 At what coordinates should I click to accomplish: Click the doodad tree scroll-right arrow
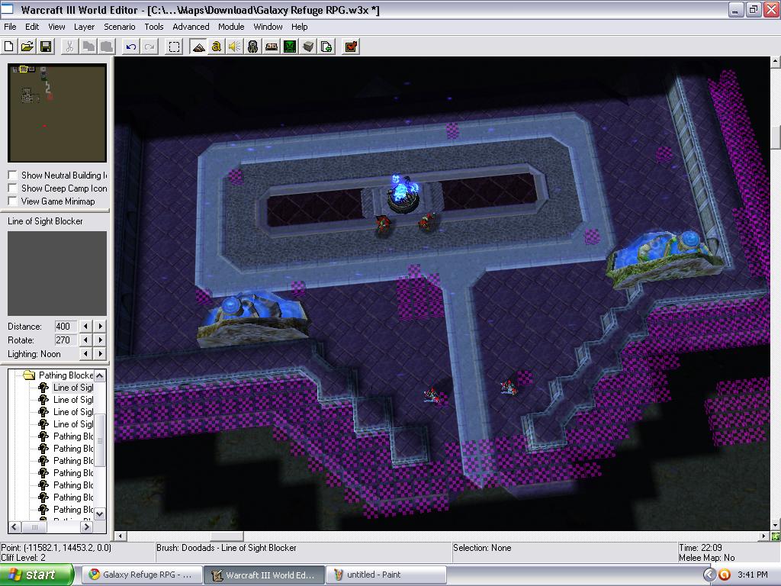[x=87, y=526]
